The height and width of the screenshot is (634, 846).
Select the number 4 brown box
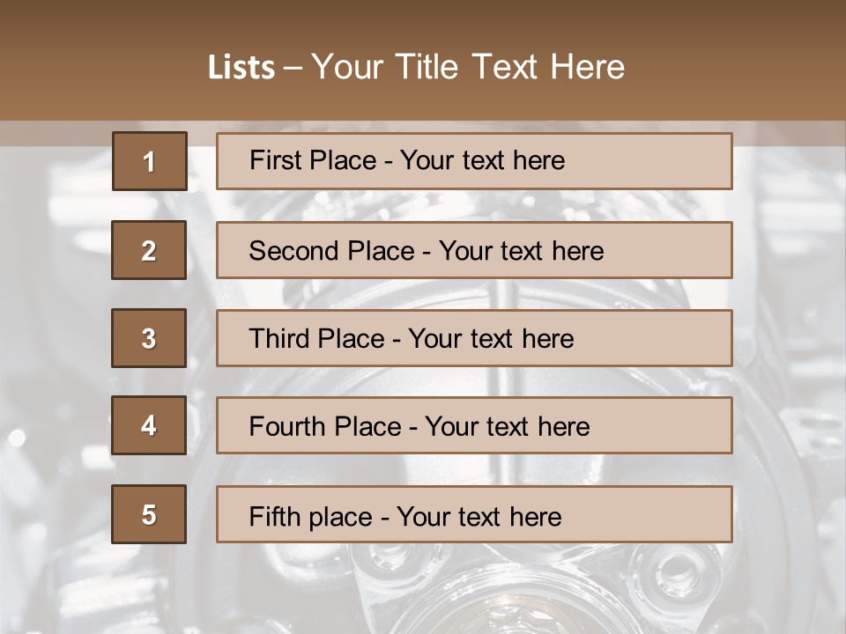pyautogui.click(x=149, y=425)
